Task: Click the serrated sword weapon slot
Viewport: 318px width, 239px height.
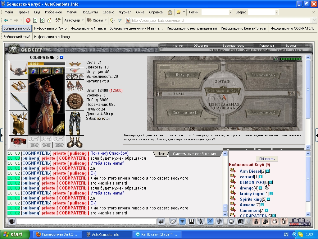Action: pos(18,101)
